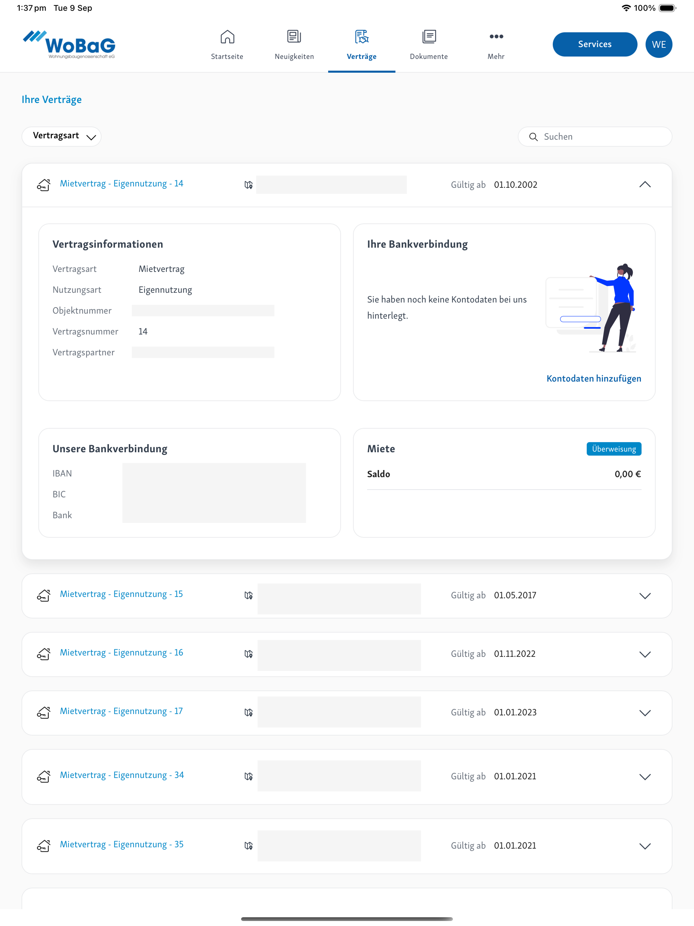Open WE user avatar
This screenshot has width=694, height=926.
click(x=658, y=44)
